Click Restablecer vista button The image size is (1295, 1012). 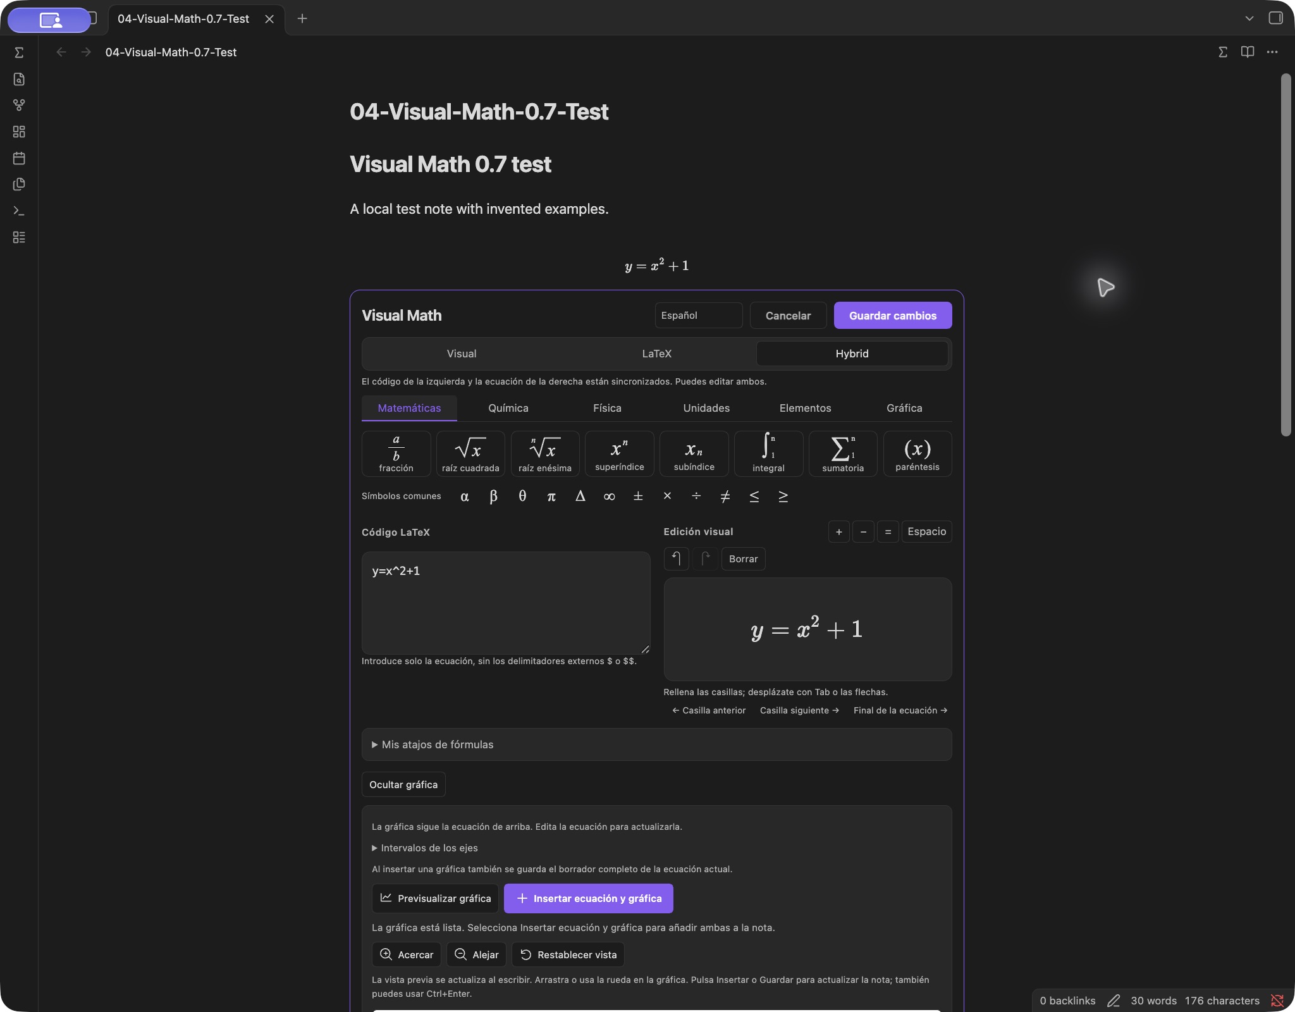coord(568,954)
